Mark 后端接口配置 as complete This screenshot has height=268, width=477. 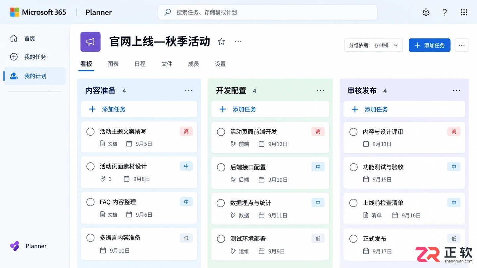pyautogui.click(x=221, y=167)
